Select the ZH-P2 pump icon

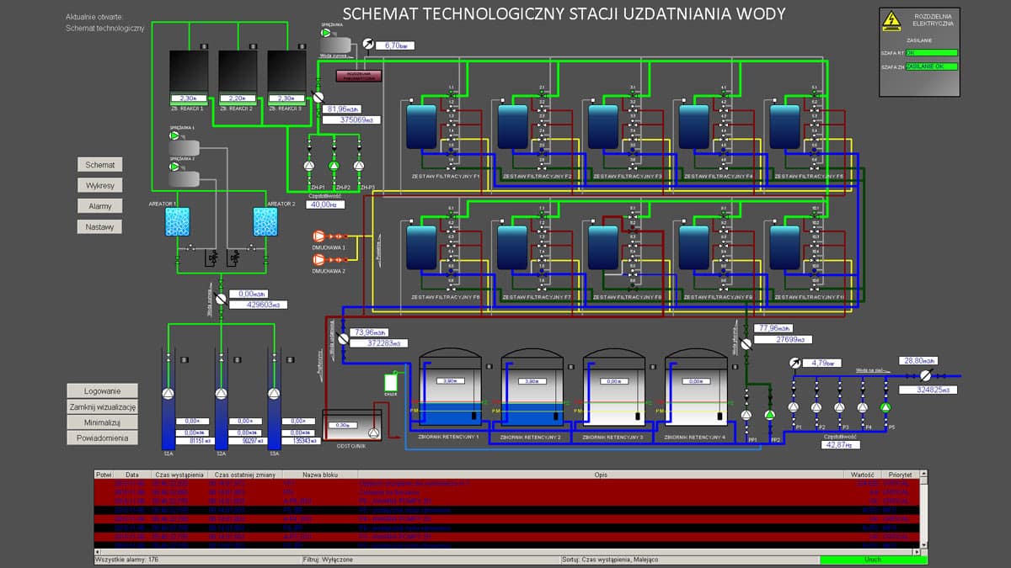tap(334, 166)
